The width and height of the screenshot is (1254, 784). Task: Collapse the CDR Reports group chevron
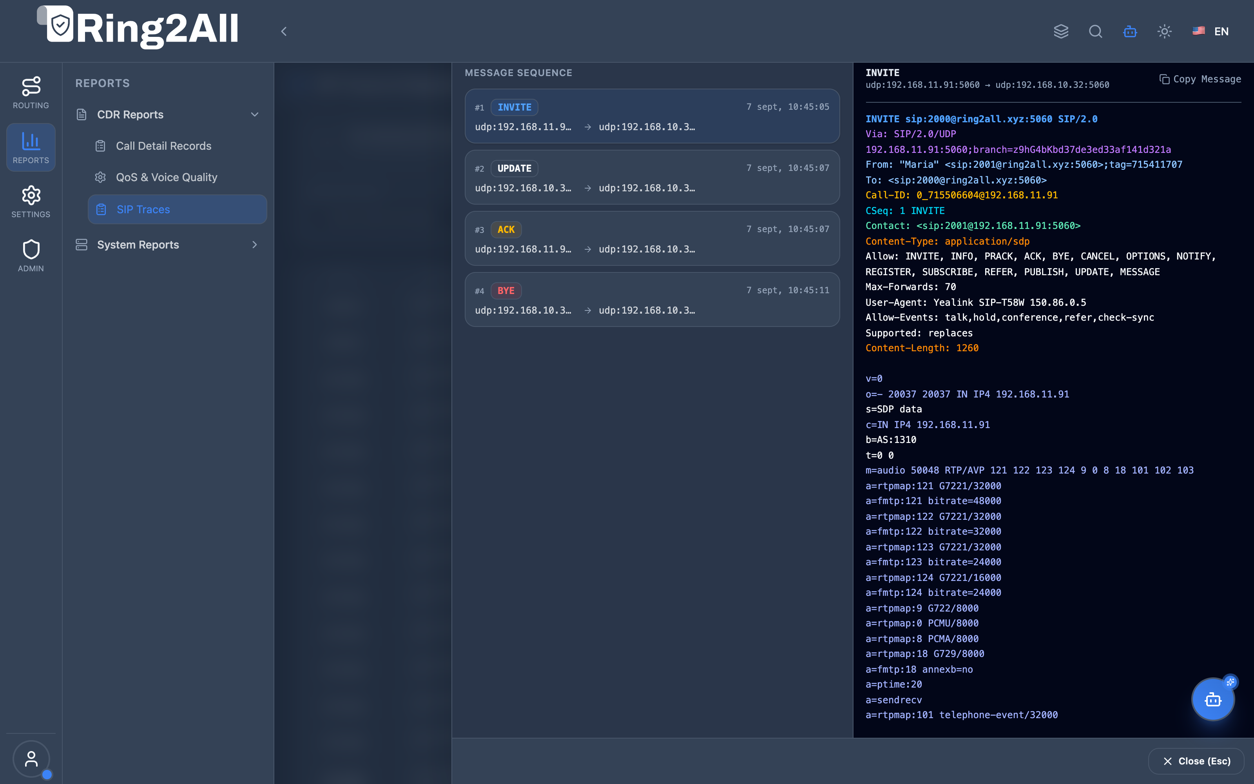click(x=254, y=114)
